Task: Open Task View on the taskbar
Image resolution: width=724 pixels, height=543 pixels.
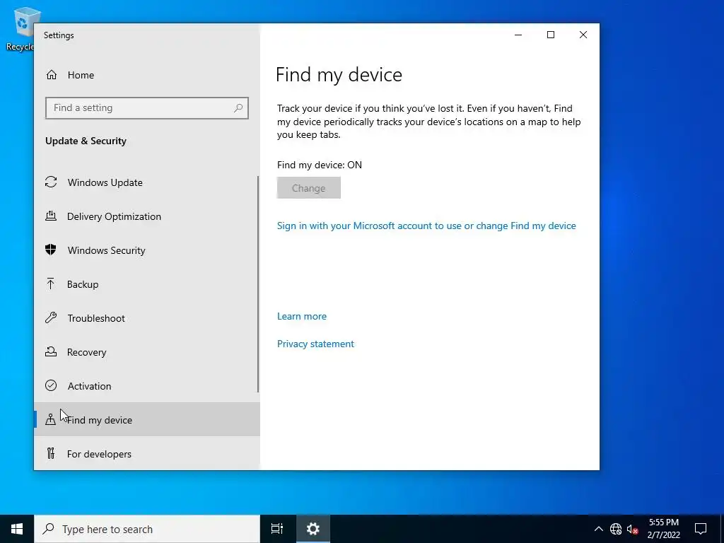Action: 277,529
